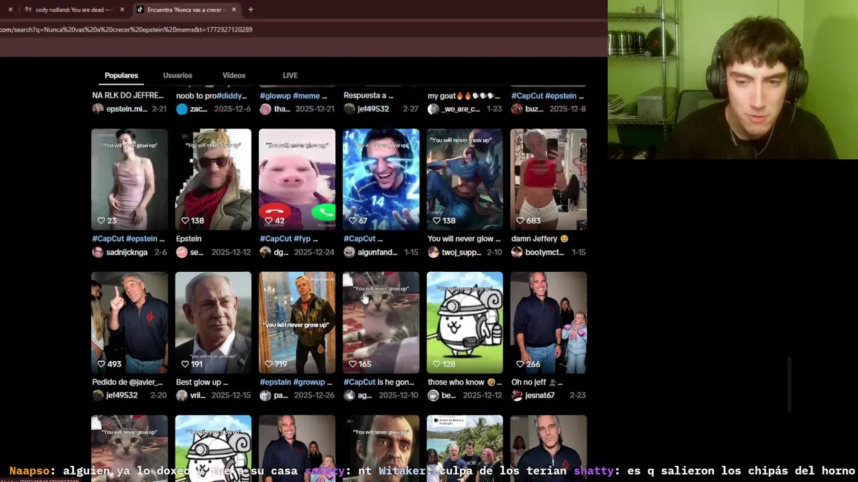Open bootymct profile avatar

(x=517, y=252)
